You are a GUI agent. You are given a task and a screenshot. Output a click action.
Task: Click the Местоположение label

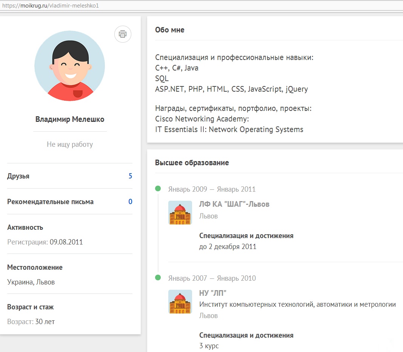coord(35,267)
